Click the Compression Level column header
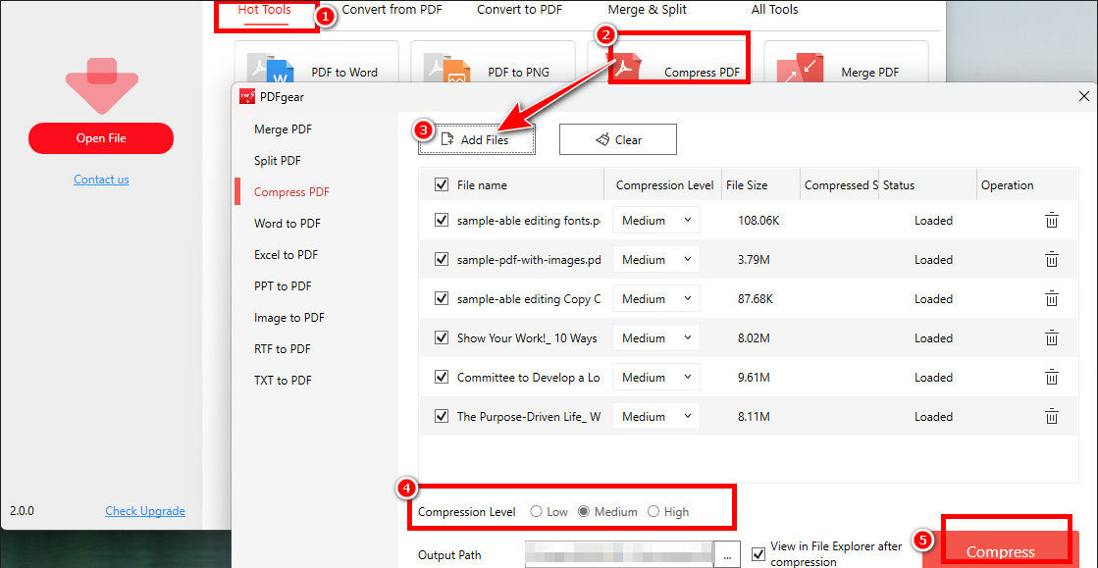Viewport: 1098px width, 568px height. point(664,184)
